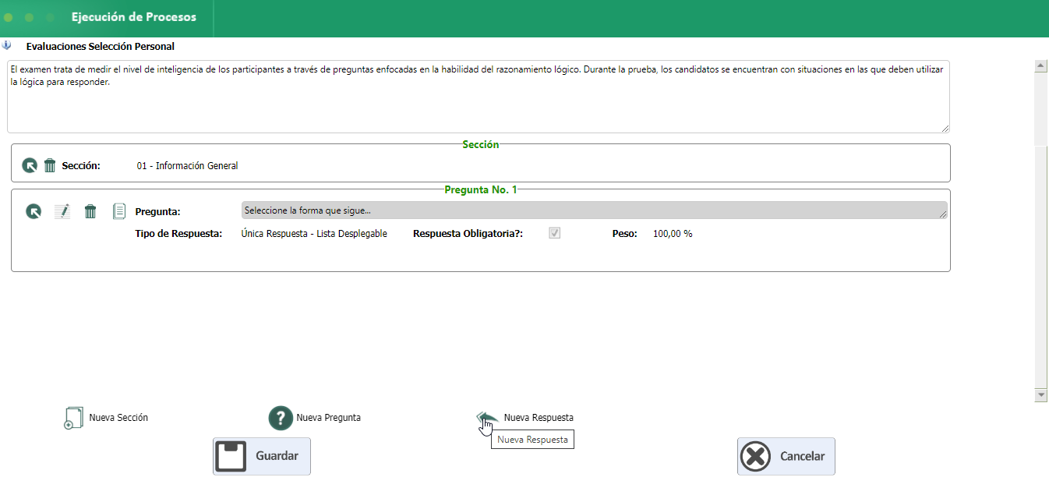Click the question field 'Seleccione la forma que sigue...'

click(x=595, y=210)
